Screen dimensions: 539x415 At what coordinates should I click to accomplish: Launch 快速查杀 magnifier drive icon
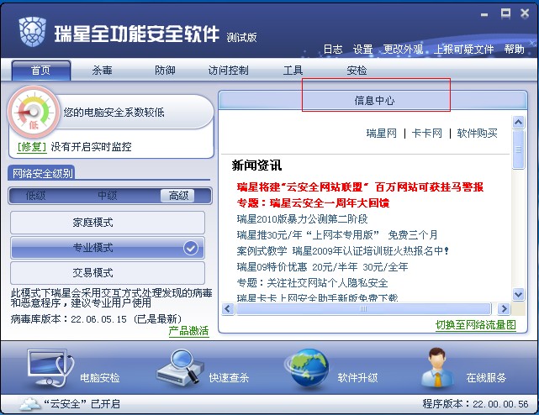180,368
